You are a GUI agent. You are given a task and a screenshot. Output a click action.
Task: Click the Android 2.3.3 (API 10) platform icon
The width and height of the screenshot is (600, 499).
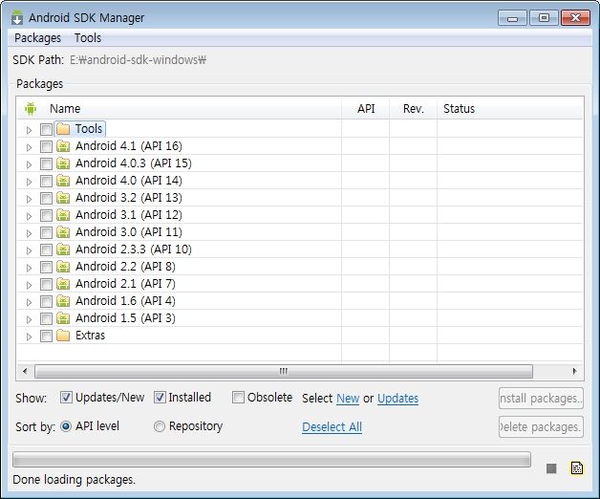click(63, 249)
